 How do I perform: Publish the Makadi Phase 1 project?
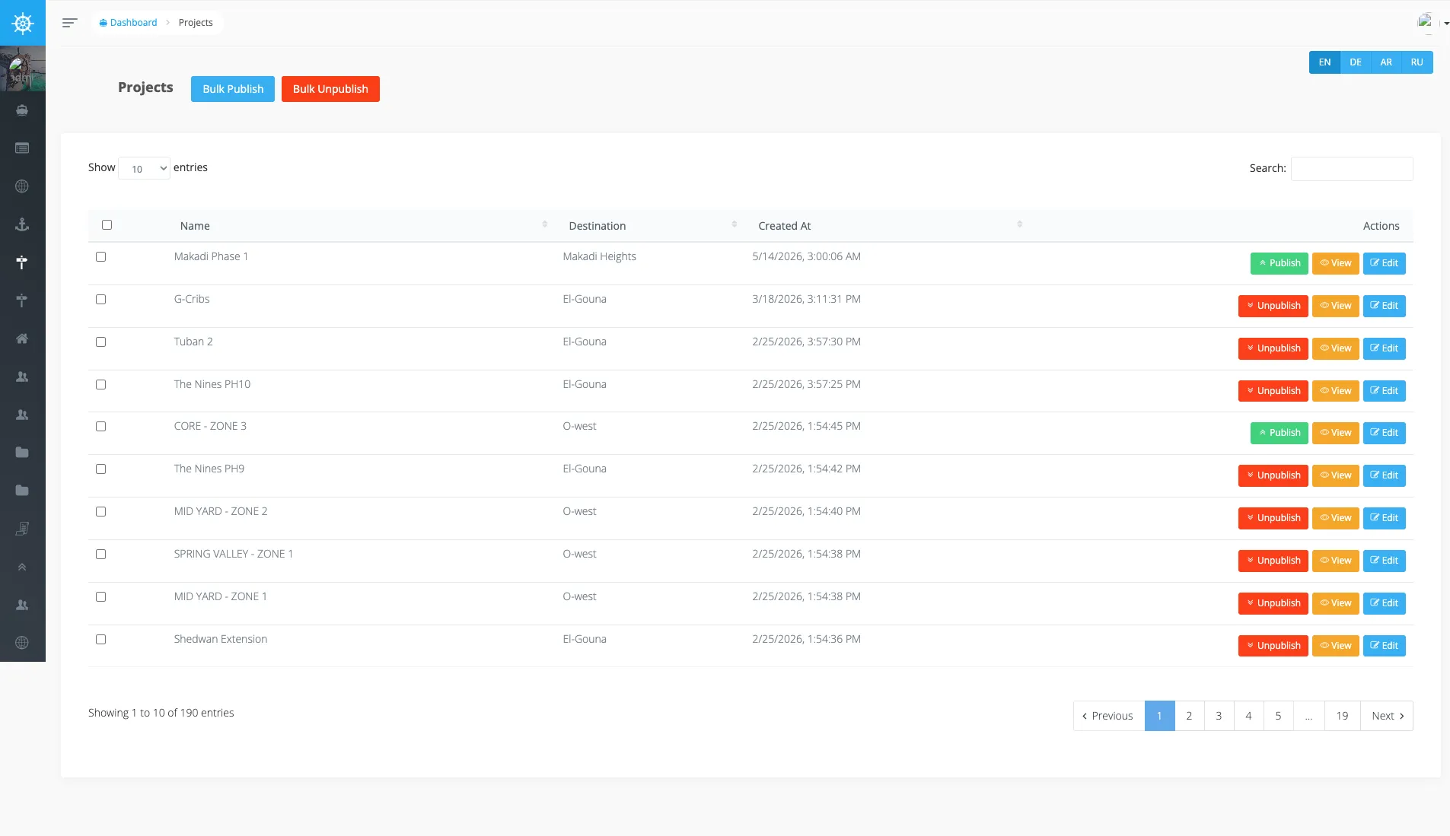[1279, 263]
